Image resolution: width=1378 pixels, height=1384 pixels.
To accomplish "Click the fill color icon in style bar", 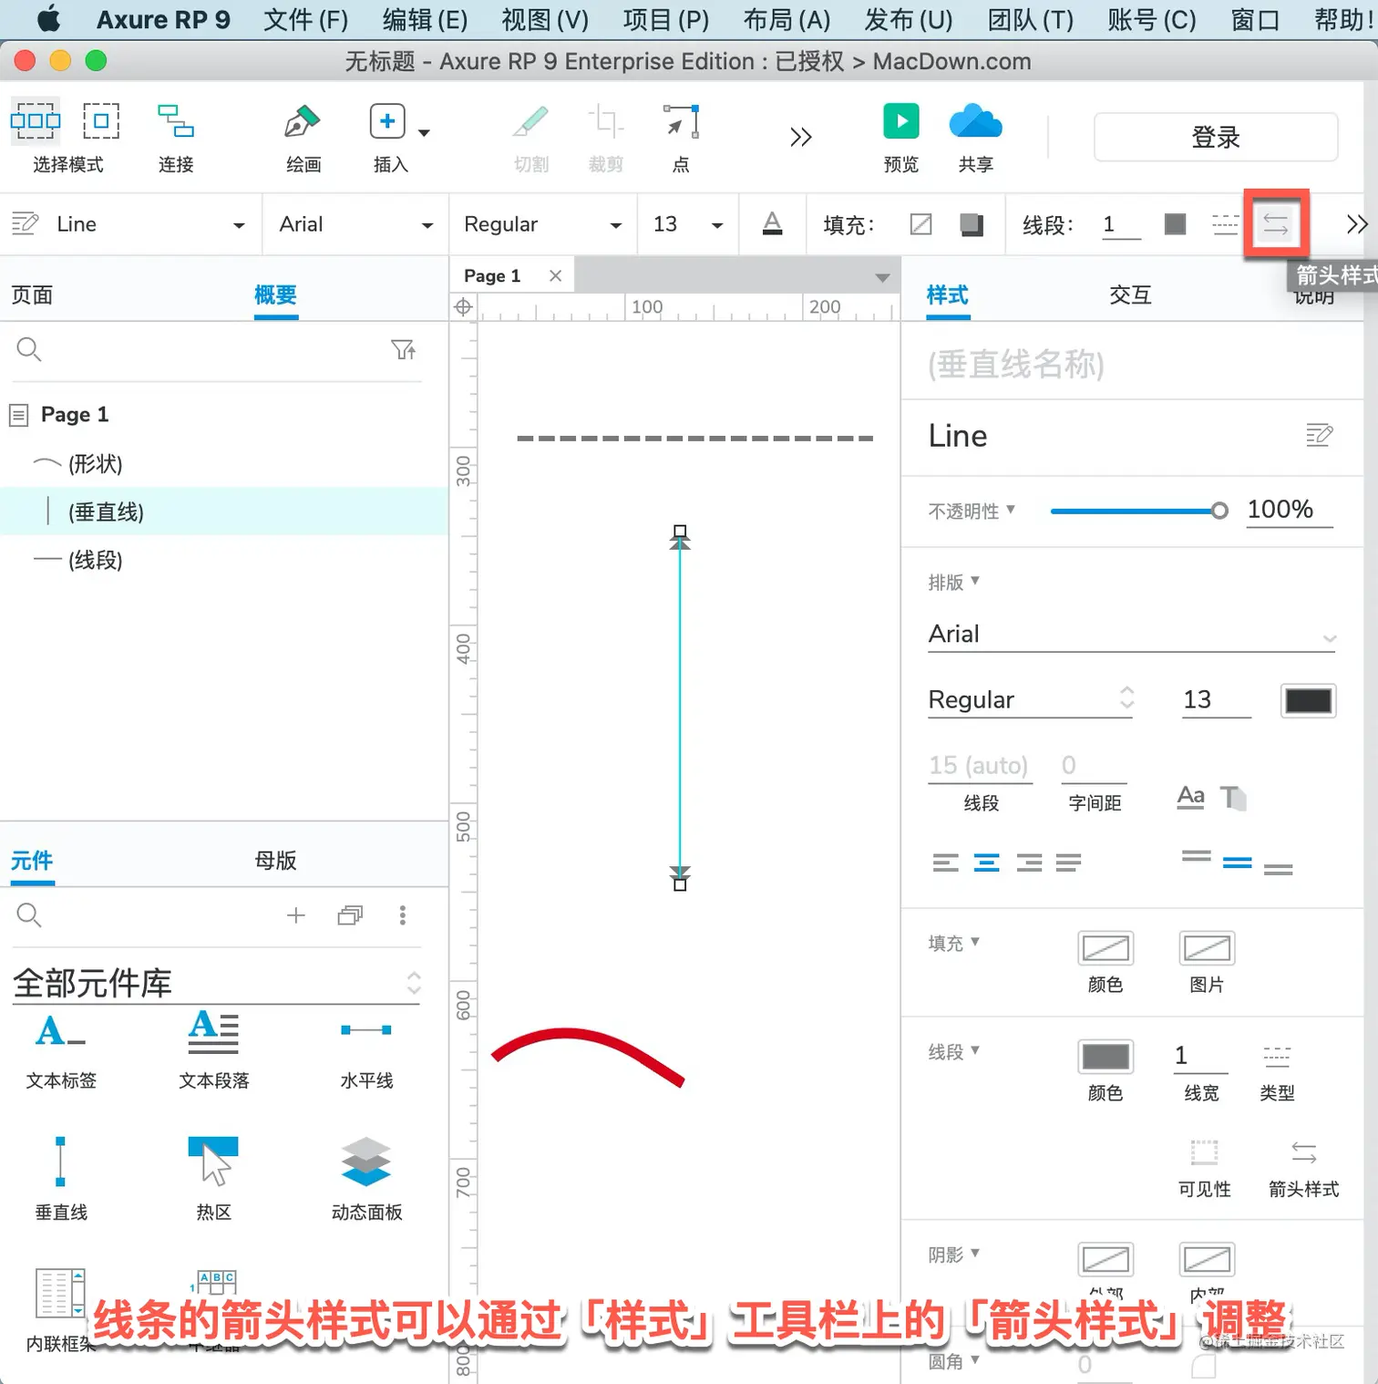I will click(x=921, y=224).
